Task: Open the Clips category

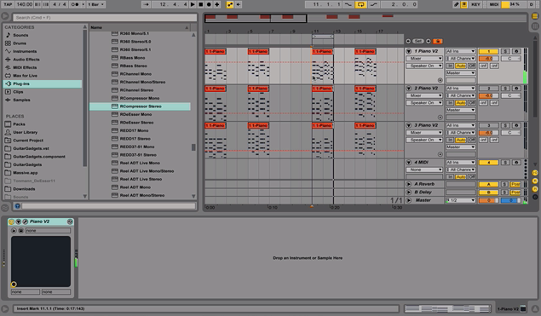Action: 18,92
